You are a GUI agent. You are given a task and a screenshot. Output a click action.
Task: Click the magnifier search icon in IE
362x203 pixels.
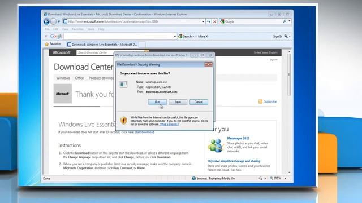pos(285,21)
